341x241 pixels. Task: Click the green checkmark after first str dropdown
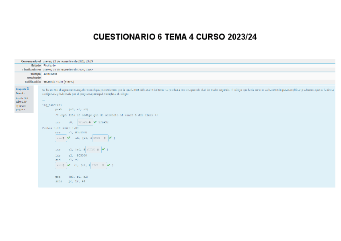tap(69, 138)
